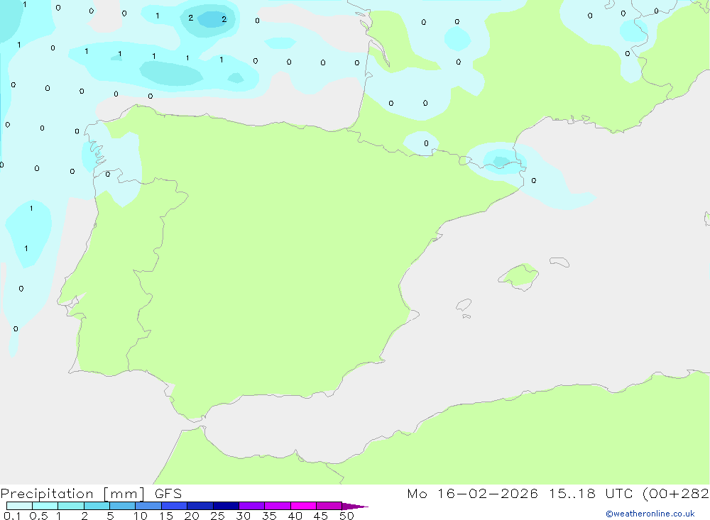This screenshot has height=520, width=710.
Task: Pick the 10–15 mm legend swatch
Action: pyautogui.click(x=148, y=506)
